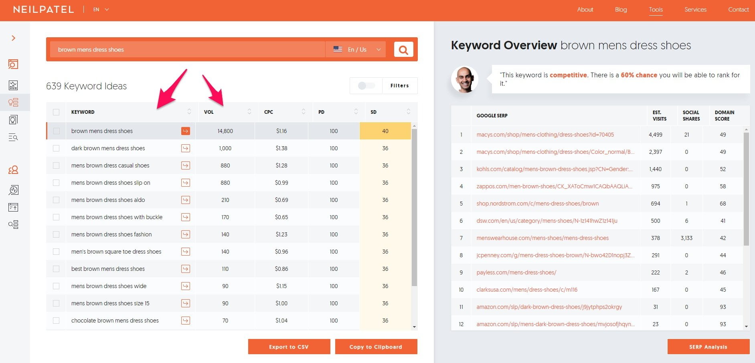The height and width of the screenshot is (363, 755).
Task: Check the select-all checkbox in table header
Action: [56, 112]
